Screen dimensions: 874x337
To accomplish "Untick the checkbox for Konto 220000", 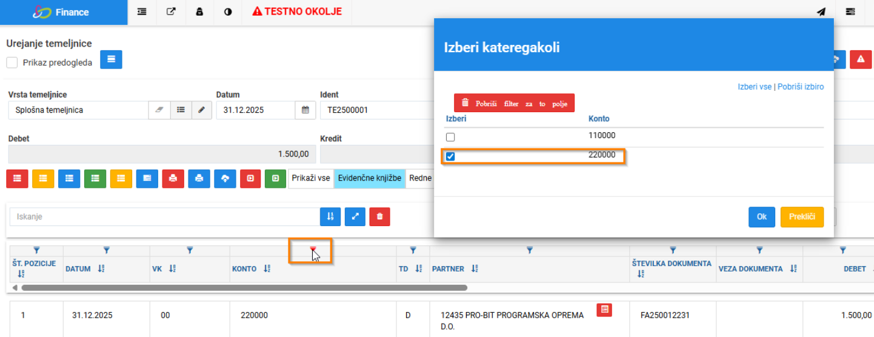I will click(x=450, y=156).
